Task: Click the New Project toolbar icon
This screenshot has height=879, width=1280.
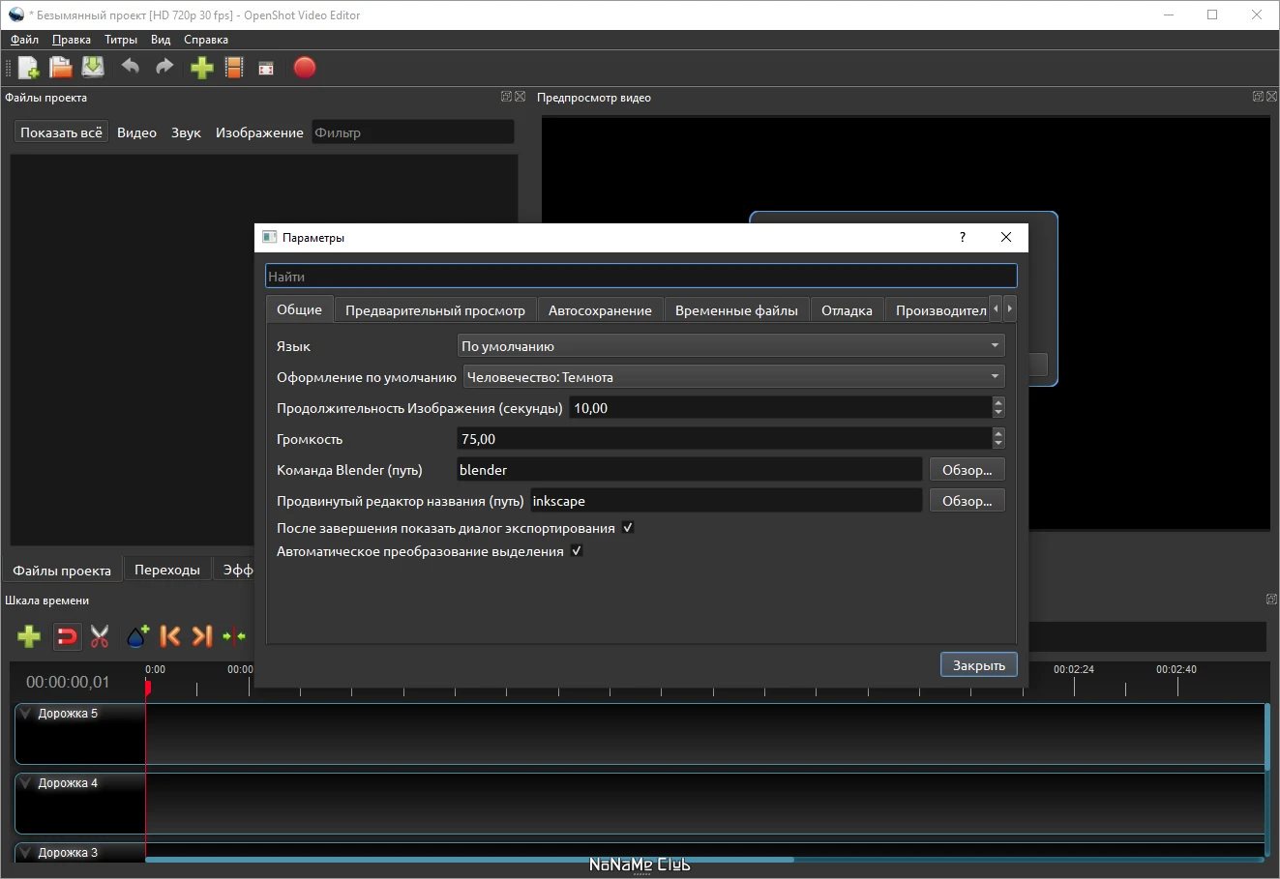Action: tap(29, 68)
